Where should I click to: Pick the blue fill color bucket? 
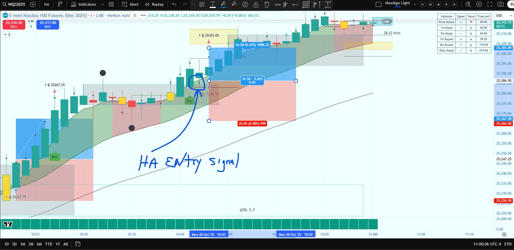click(x=223, y=5)
